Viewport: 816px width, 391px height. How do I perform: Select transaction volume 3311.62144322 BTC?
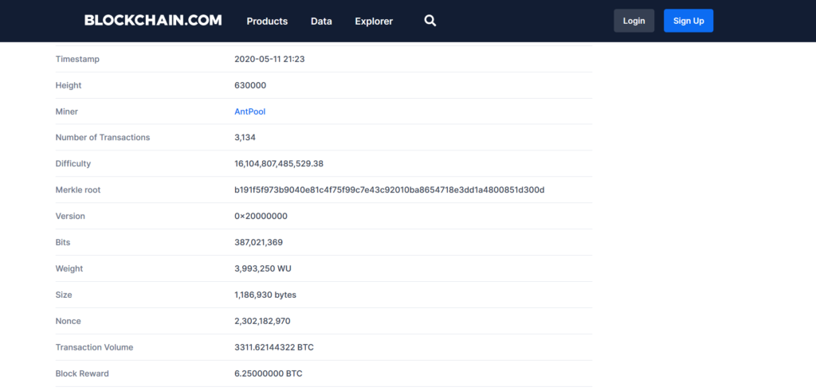click(x=274, y=347)
